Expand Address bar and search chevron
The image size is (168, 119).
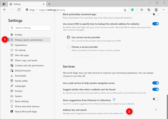point(156,110)
